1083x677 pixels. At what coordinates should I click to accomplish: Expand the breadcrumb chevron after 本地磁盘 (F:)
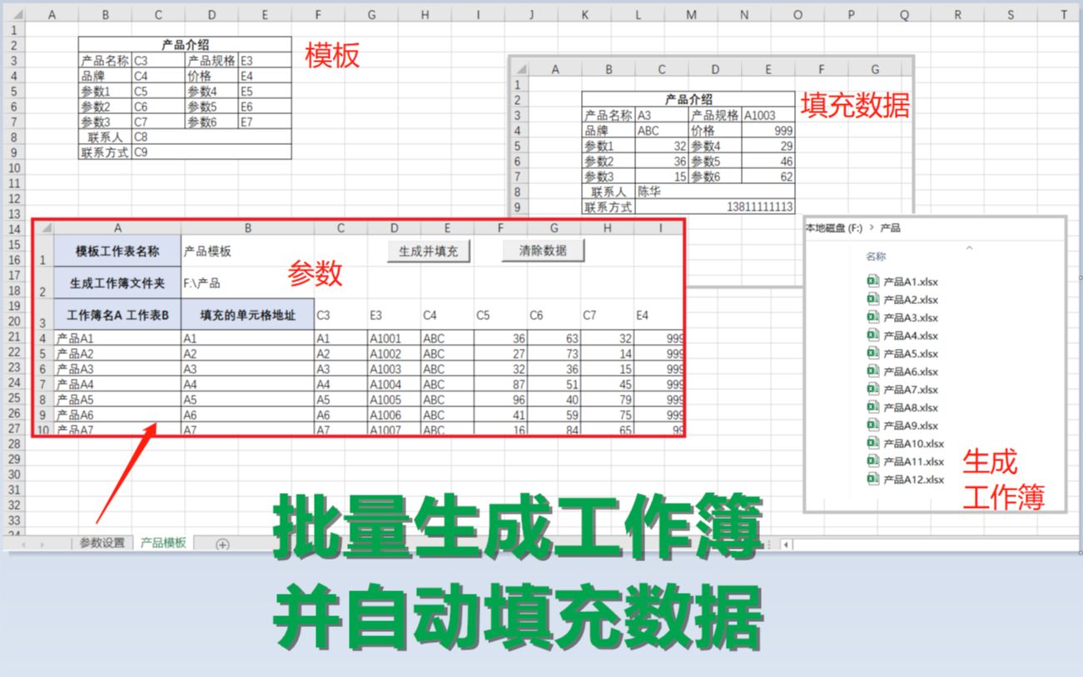point(871,227)
